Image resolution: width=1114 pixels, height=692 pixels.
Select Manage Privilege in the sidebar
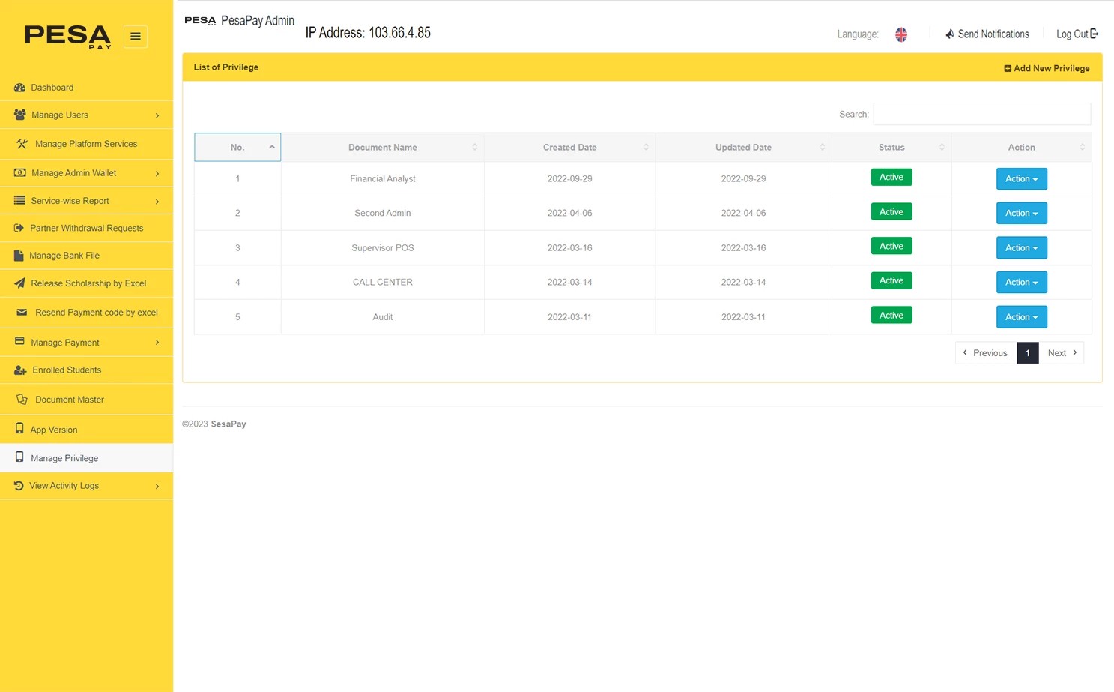[64, 458]
